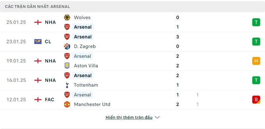Click green T badge for D. Zagreb match

256,42
